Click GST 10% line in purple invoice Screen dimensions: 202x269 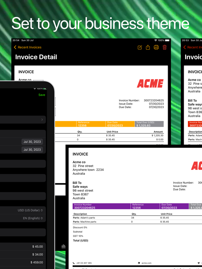pos(78,236)
